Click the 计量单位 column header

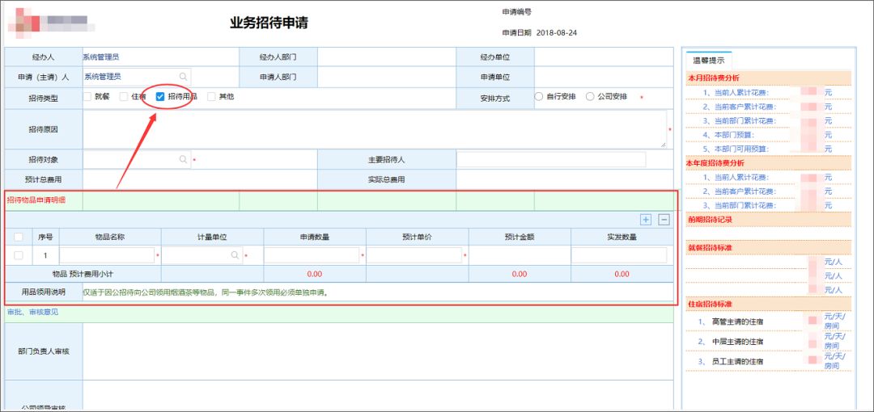point(212,237)
